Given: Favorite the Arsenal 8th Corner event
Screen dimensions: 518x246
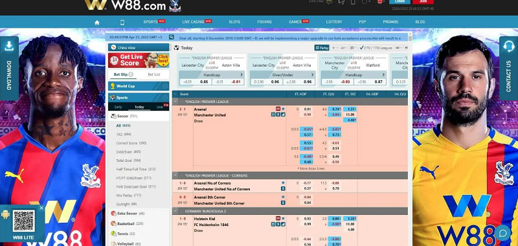Looking at the screenshot, I should 283,197.
